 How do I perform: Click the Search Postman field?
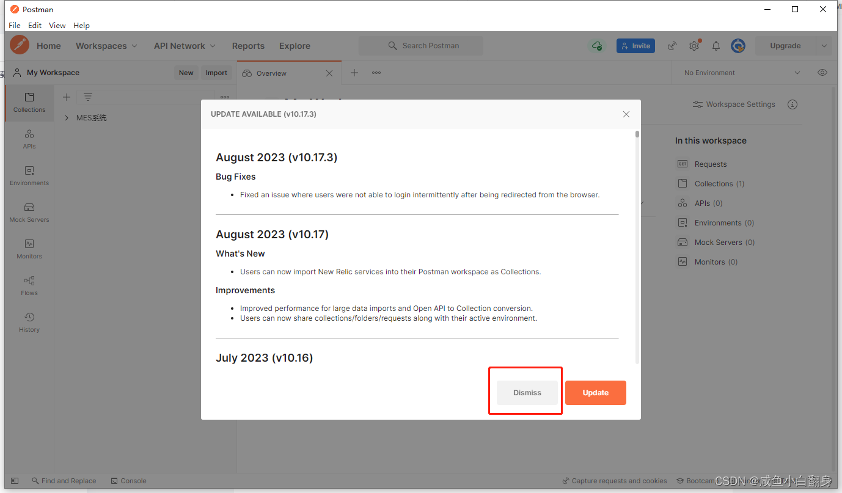point(420,46)
